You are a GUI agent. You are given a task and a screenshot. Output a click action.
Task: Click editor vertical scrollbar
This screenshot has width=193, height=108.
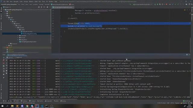[x=190, y=45]
